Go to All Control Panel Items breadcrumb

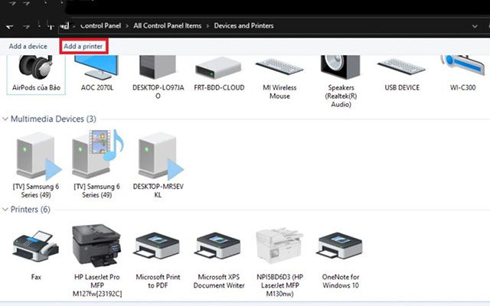[x=168, y=25]
